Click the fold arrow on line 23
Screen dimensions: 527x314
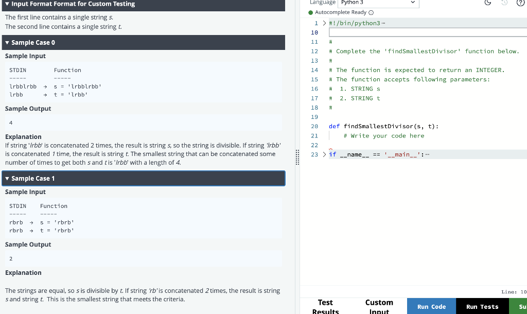(x=323, y=154)
